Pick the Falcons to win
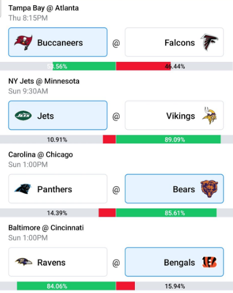 (x=174, y=42)
